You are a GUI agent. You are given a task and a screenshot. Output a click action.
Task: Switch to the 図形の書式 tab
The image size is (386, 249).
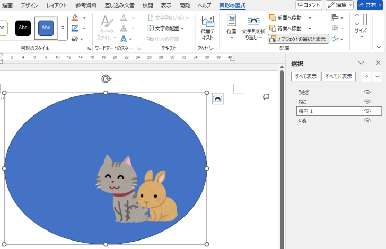pos(232,5)
